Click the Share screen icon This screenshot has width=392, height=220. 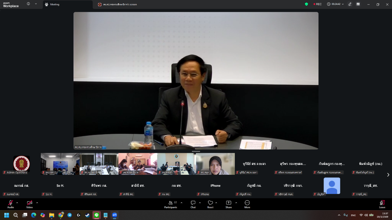coord(228,204)
